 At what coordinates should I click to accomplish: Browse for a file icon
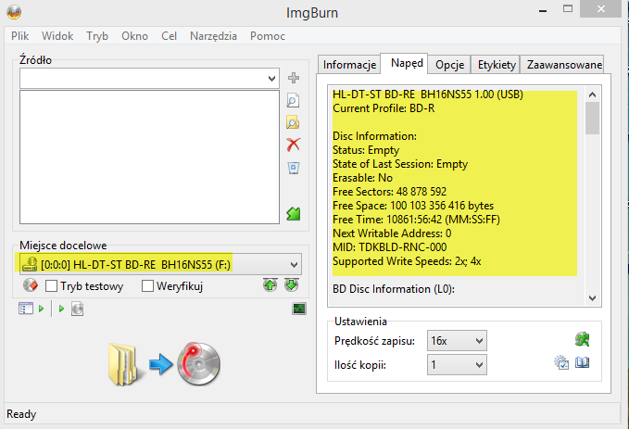(293, 100)
